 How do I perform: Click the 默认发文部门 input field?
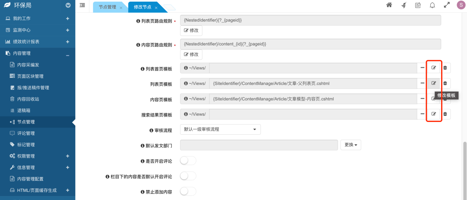259,145
